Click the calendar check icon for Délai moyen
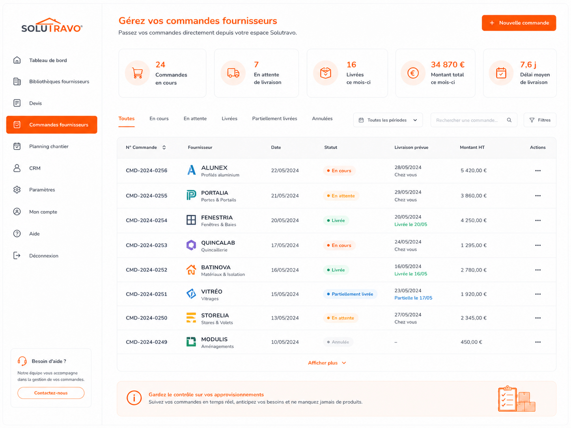Screen dimensions: 571x428 501,73
